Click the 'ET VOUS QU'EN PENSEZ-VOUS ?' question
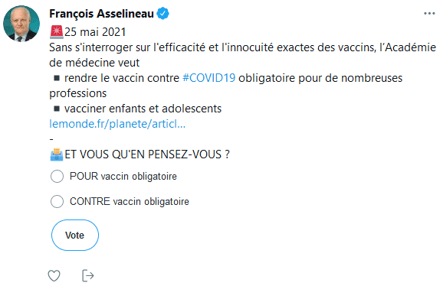The width and height of the screenshot is (440, 286). [147, 154]
